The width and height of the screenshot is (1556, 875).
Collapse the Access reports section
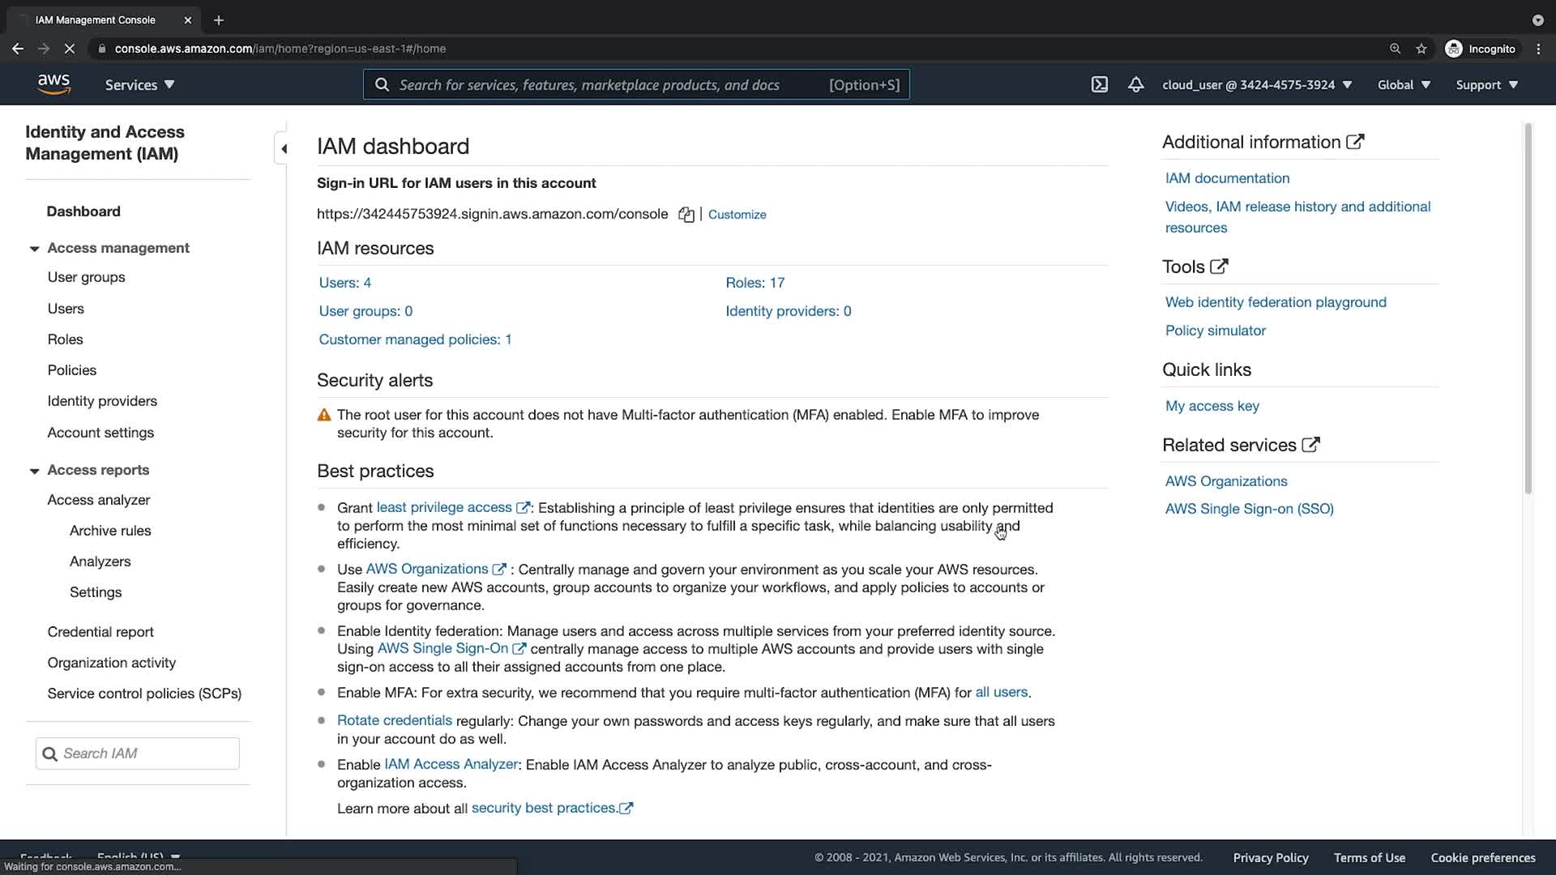click(x=34, y=471)
